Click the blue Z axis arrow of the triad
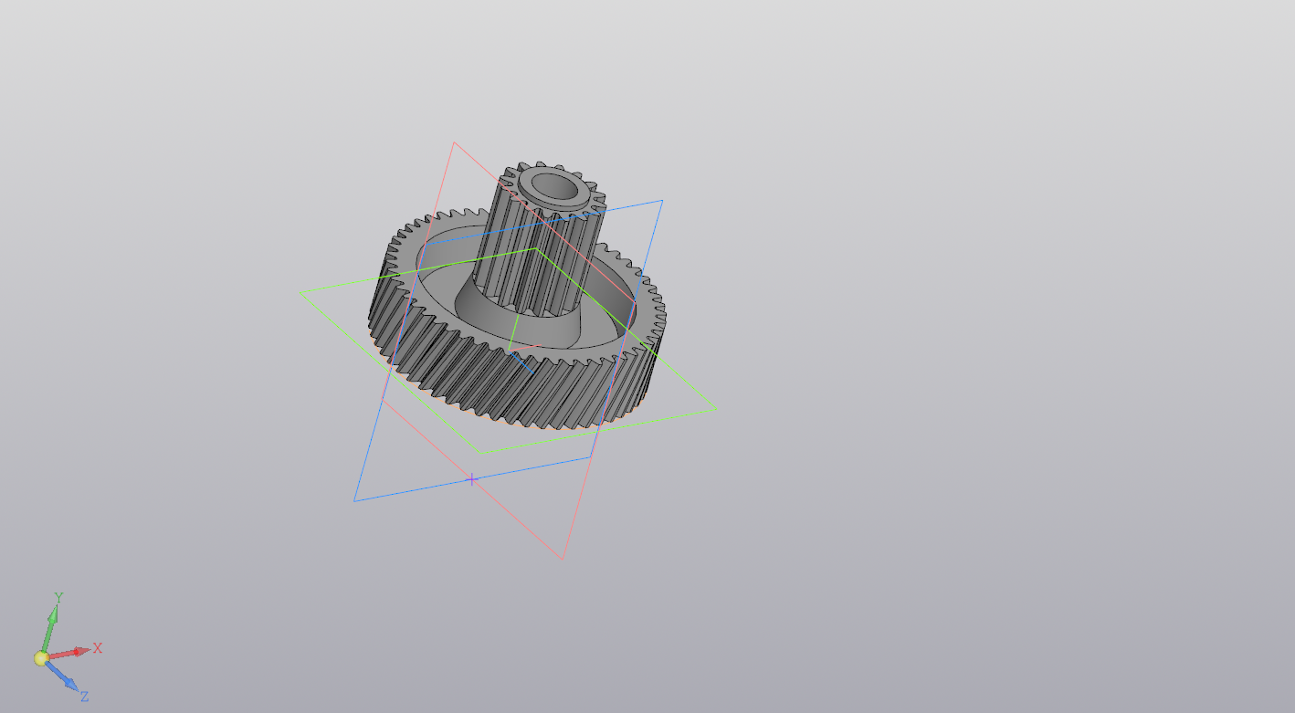The height and width of the screenshot is (713, 1295). pyautogui.click(x=62, y=676)
